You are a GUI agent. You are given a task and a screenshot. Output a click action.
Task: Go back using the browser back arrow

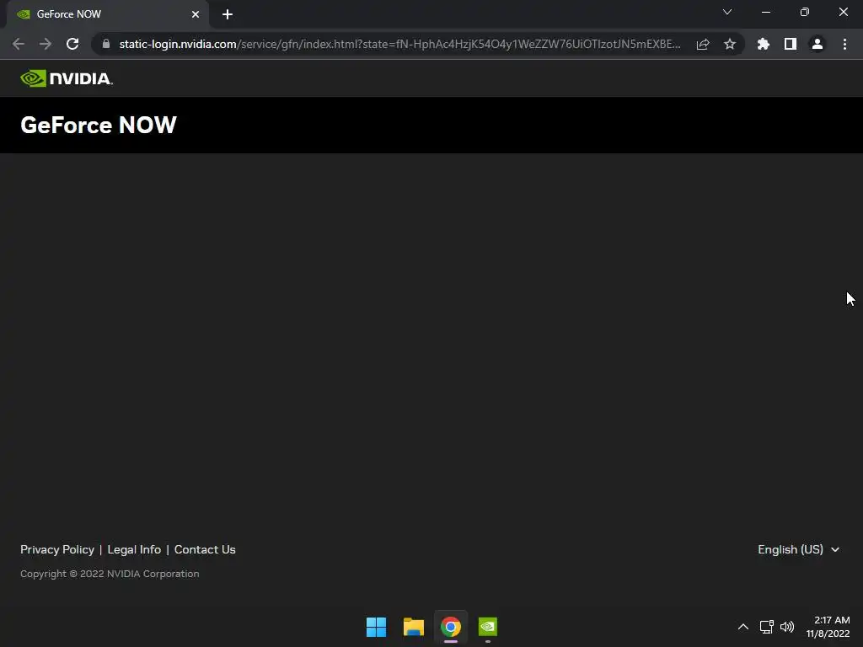(x=19, y=44)
